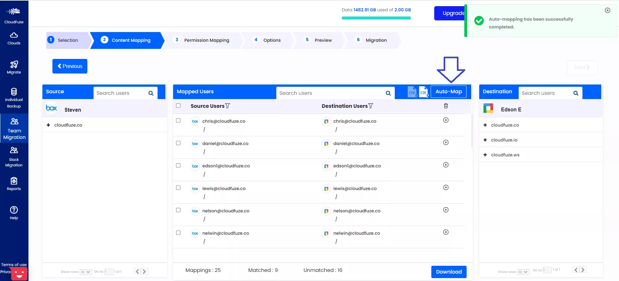Upload a CSV mapping file icon
This screenshot has width=619, height=281.
click(x=424, y=92)
